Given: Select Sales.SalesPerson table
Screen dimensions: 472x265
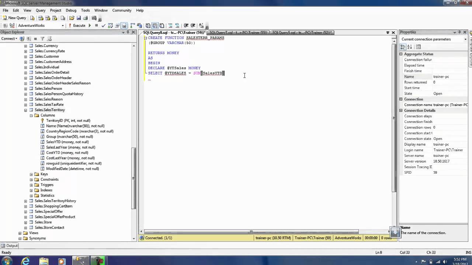Looking at the screenshot, I should 48,89.
